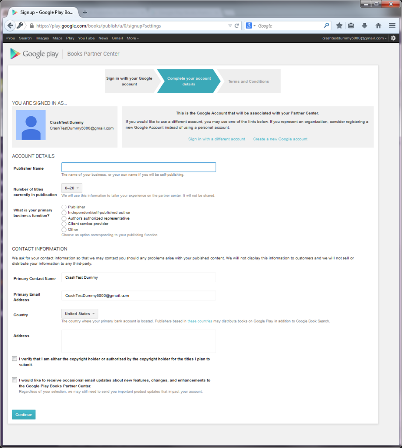Go to the home page icon

pos(378,26)
